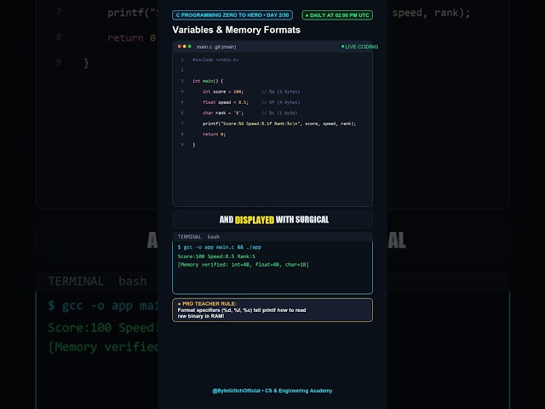Click the Score:100 Speed:8.5 Rank:S output line
Screen dimensions: 545x409
[x=216, y=256]
